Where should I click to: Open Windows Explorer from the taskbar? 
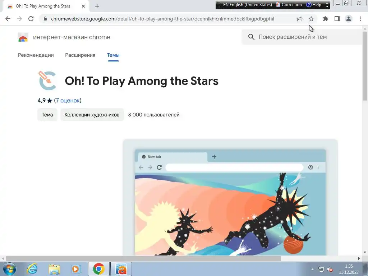click(x=54, y=269)
